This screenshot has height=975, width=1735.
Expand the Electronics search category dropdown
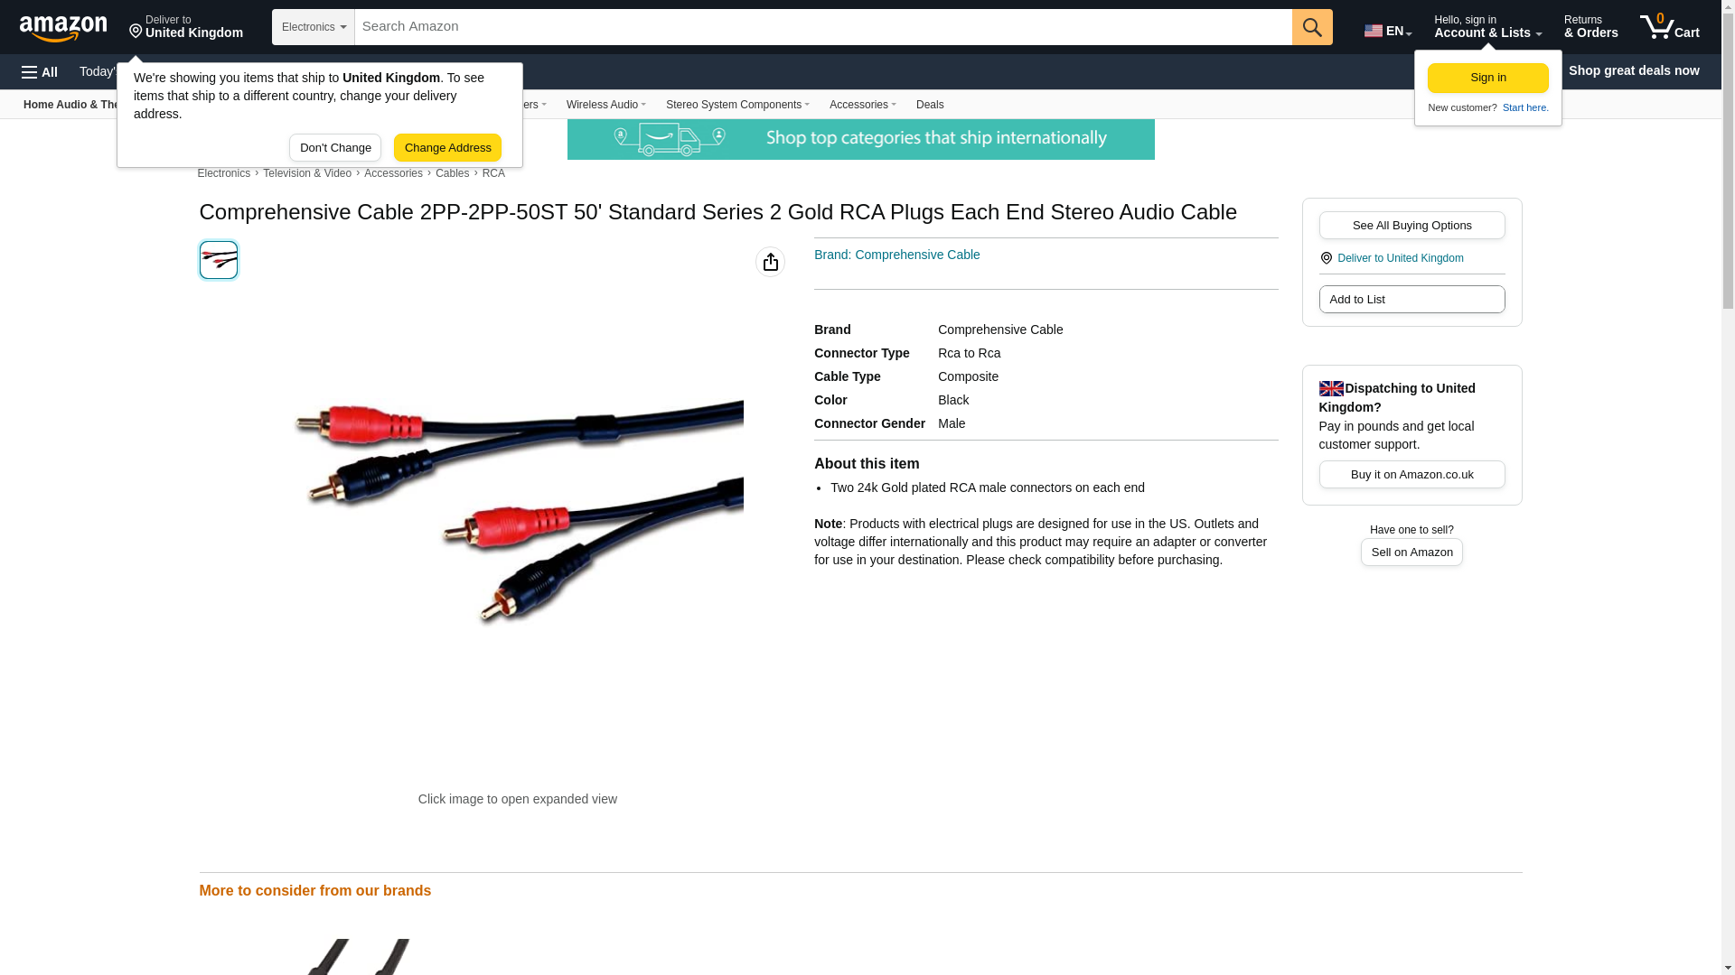click(x=314, y=27)
